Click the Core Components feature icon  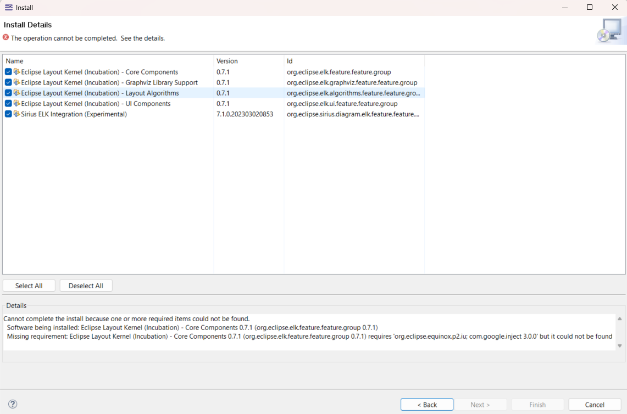point(16,72)
